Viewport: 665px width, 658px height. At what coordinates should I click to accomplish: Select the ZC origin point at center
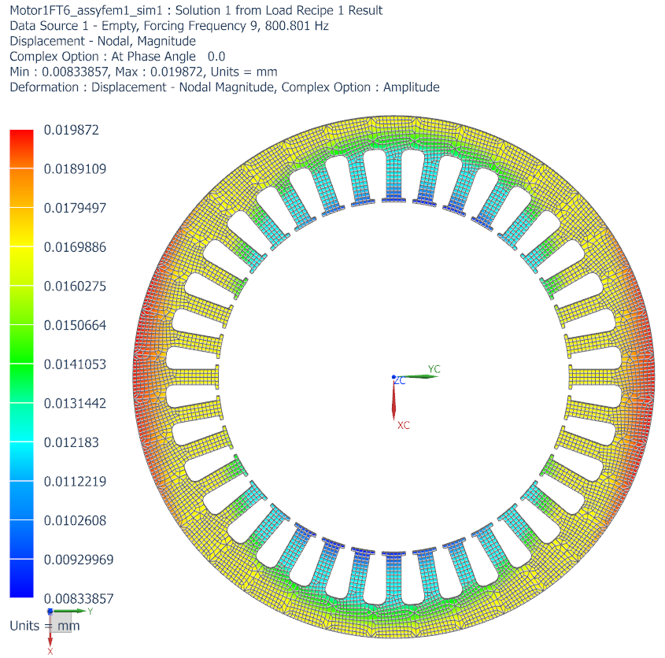393,377
